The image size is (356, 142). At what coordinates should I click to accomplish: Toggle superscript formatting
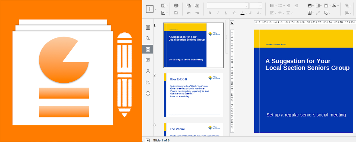251,13
